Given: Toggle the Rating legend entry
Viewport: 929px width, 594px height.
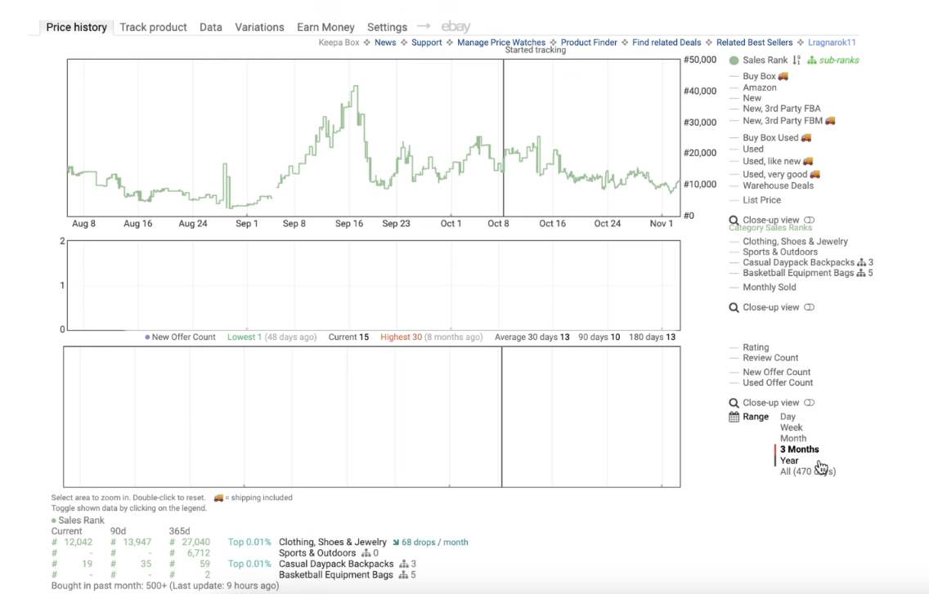Looking at the screenshot, I should pos(756,347).
